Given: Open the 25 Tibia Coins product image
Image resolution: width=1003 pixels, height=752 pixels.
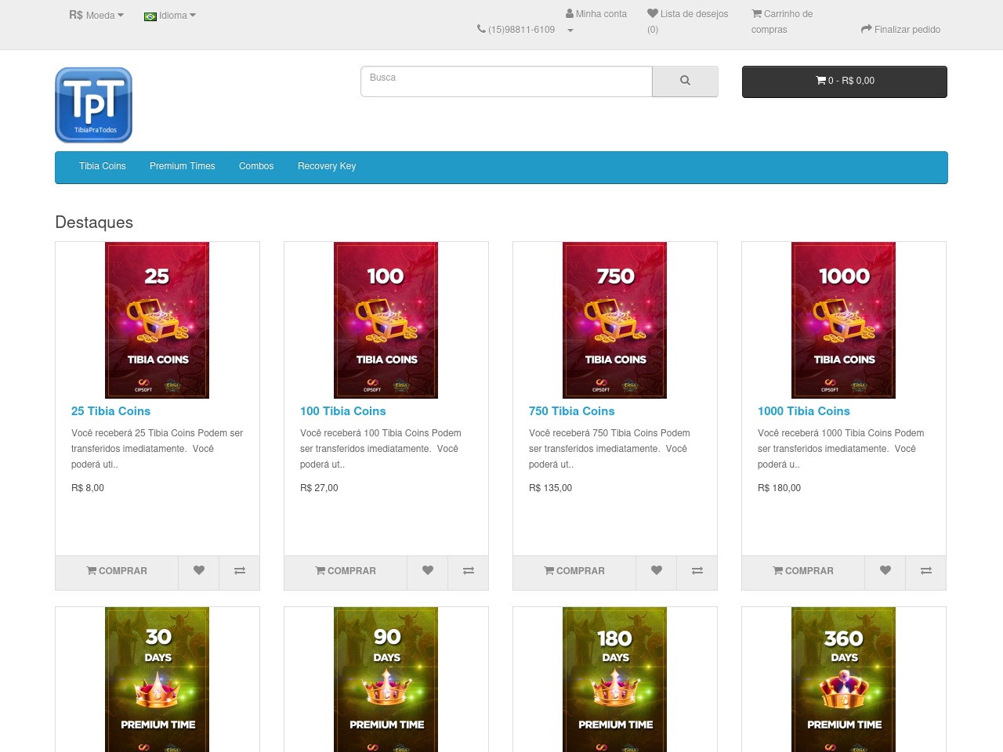Looking at the screenshot, I should [x=158, y=320].
